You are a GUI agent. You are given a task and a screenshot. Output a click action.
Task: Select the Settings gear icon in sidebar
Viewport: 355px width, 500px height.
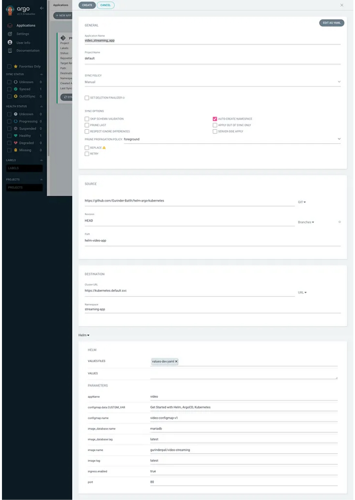point(10,34)
